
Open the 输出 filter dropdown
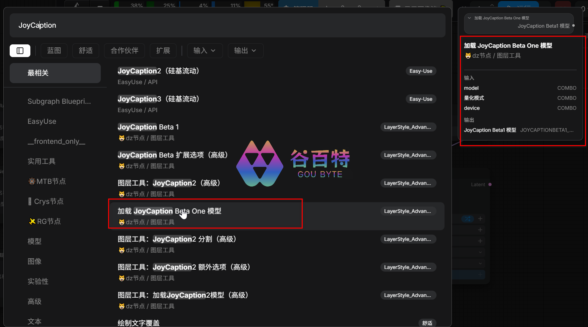point(245,51)
